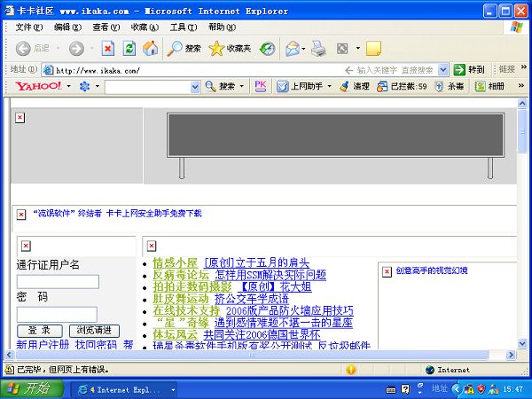The height and width of the screenshot is (399, 532).
Task: Open the Yahoo search box dropdown arrow
Action: [x=195, y=87]
